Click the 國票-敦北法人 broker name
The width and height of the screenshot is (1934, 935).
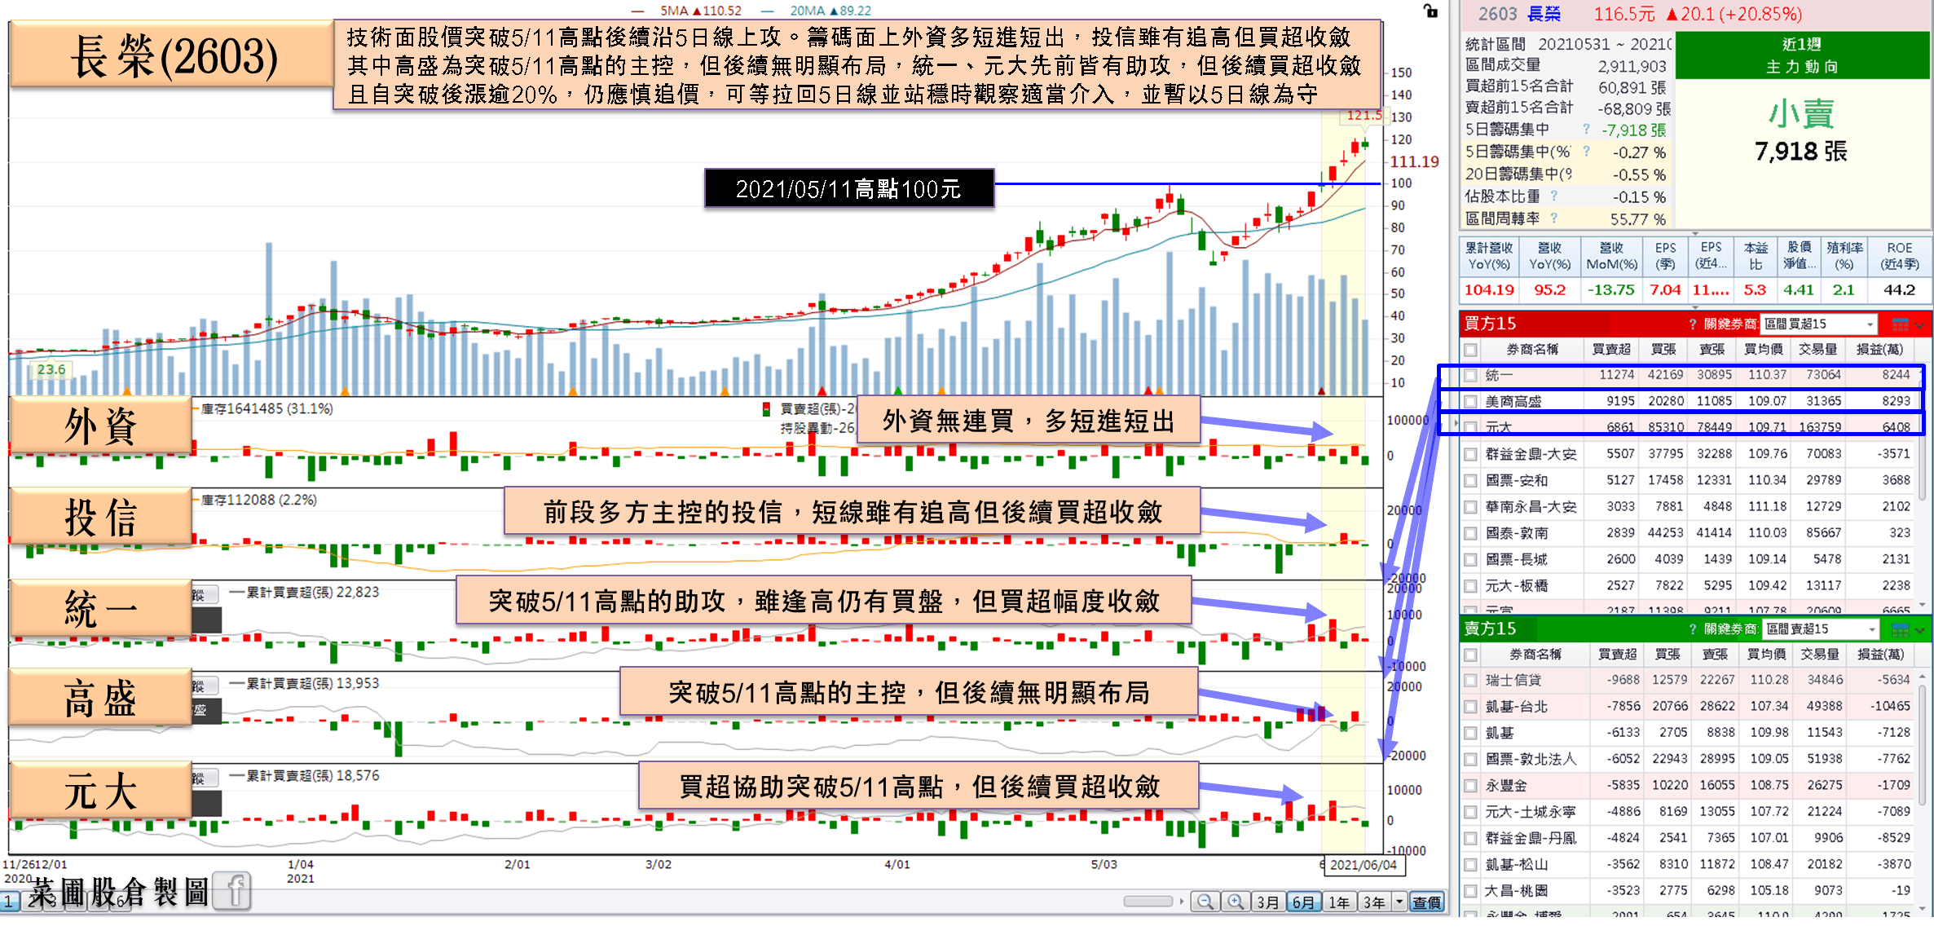pyautogui.click(x=1531, y=760)
